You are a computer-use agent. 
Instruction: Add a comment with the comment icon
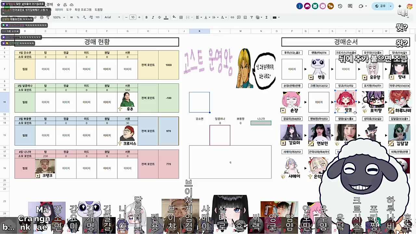239,17
